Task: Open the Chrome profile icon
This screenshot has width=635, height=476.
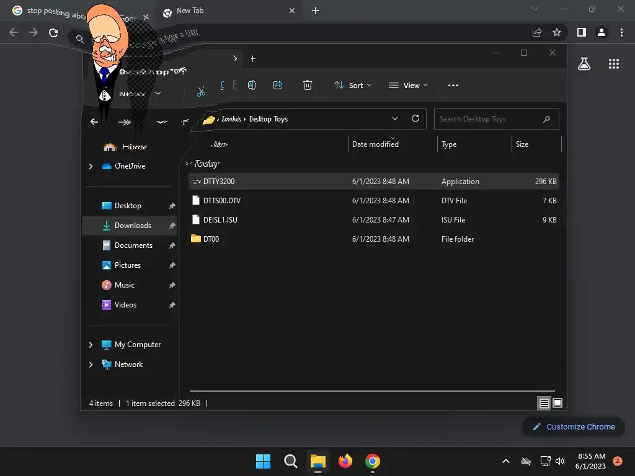Action: click(x=602, y=32)
